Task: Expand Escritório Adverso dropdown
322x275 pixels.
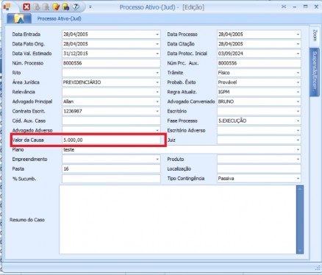Action: [x=298, y=130]
